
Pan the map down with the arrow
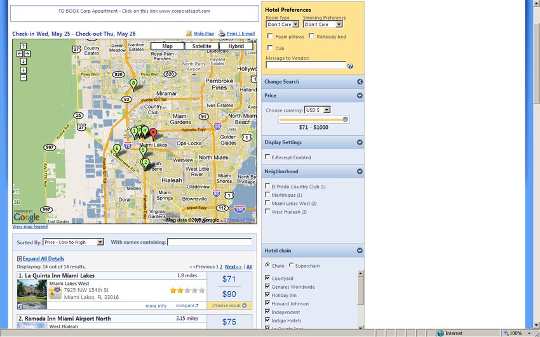[x=23, y=61]
